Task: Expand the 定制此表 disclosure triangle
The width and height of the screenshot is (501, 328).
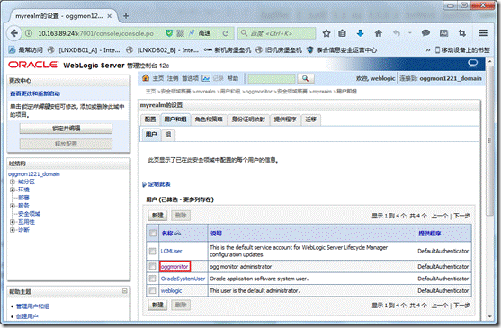Action: point(144,184)
